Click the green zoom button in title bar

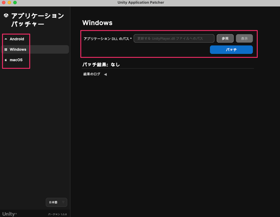click(x=14, y=3)
